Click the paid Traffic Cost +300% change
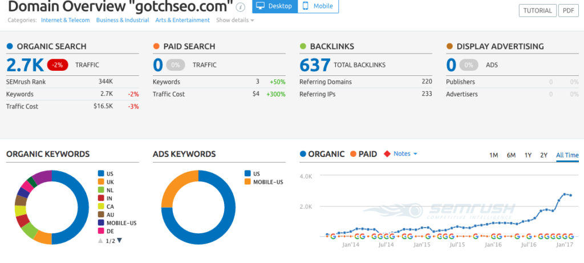 276,94
